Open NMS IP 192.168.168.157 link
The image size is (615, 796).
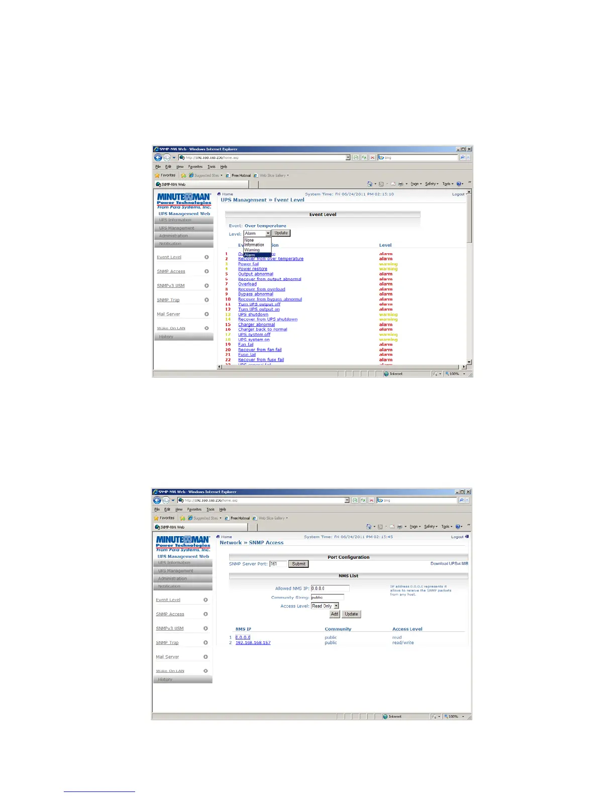253,643
